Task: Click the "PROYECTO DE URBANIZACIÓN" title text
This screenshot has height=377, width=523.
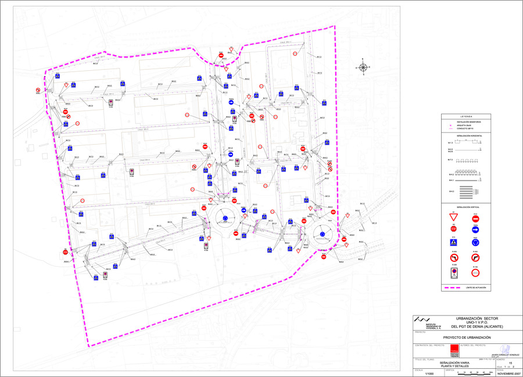Action: pyautogui.click(x=467, y=337)
